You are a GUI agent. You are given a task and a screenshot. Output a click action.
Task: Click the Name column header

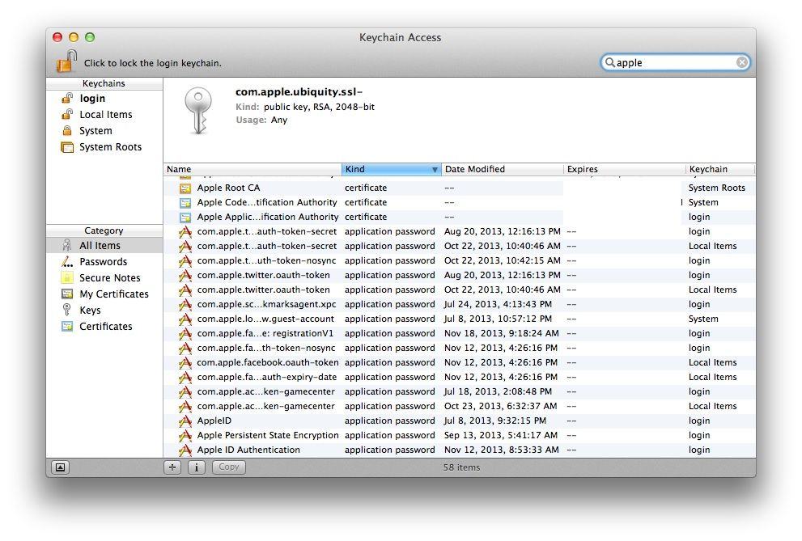(252, 169)
